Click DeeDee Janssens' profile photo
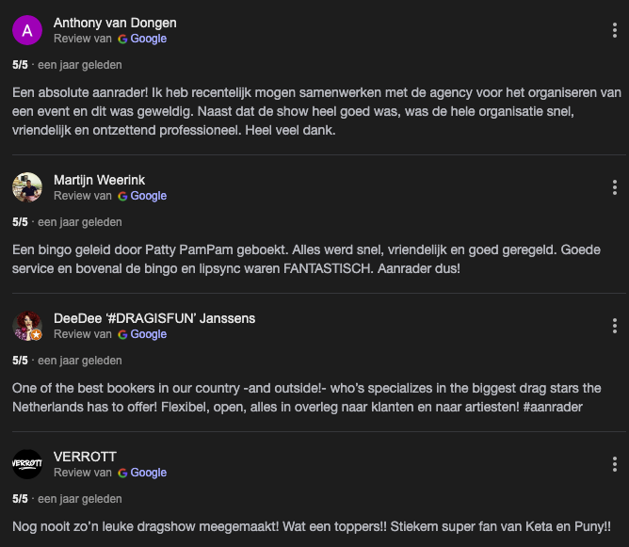This screenshot has height=547, width=629. tap(27, 326)
